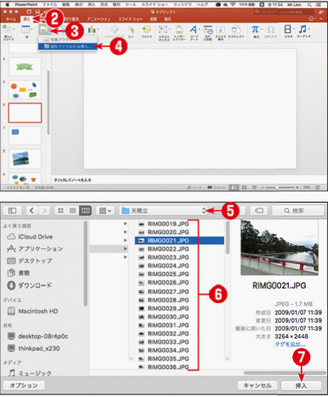The height and width of the screenshot is (397, 328).
Task: Click the 検索 search field in dialog
Action: pos(298,211)
